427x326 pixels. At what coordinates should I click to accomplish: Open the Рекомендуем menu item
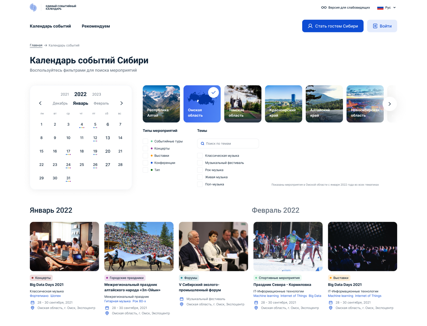point(96,26)
